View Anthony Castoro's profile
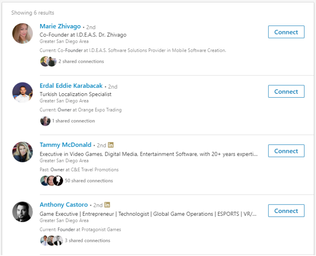The image size is (316, 256). 63,204
